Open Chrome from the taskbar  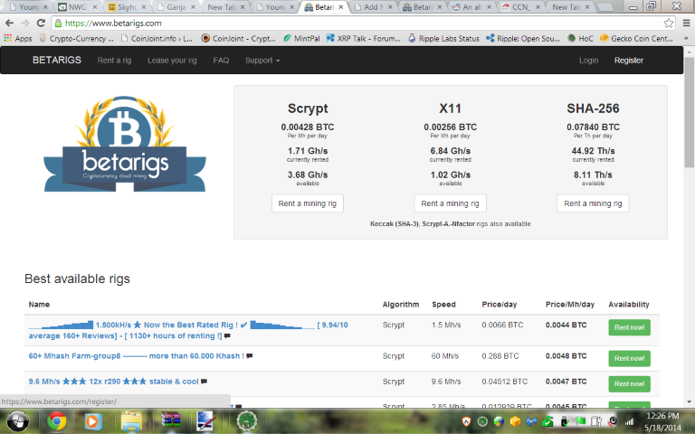click(x=57, y=420)
